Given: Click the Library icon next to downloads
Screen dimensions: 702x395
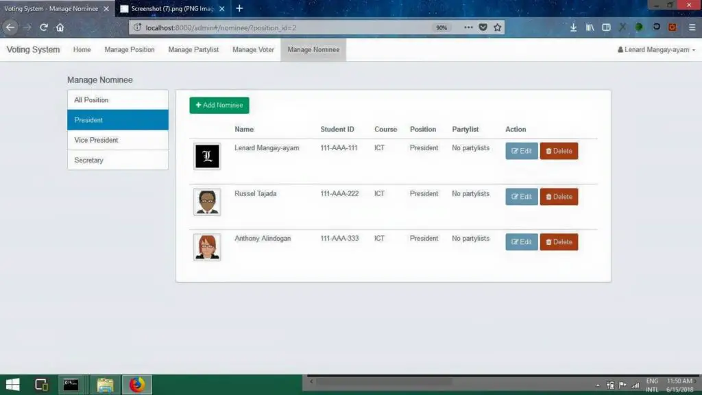Looking at the screenshot, I should coord(590,27).
